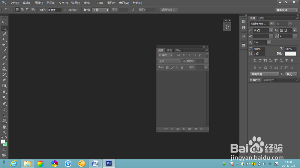Screen dimensions: 300x168
Task: Toggle Faux Italic in Character panel
Action: (260, 60)
